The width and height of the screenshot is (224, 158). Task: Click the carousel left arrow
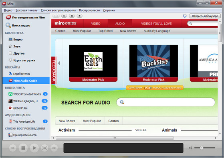click(x=59, y=63)
